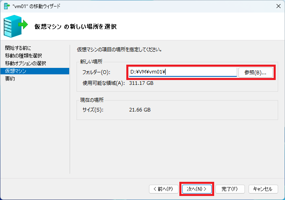Viewport: 285px width, 200px height.
Task: Click the 次へ(N) > button
Action: [x=197, y=189]
